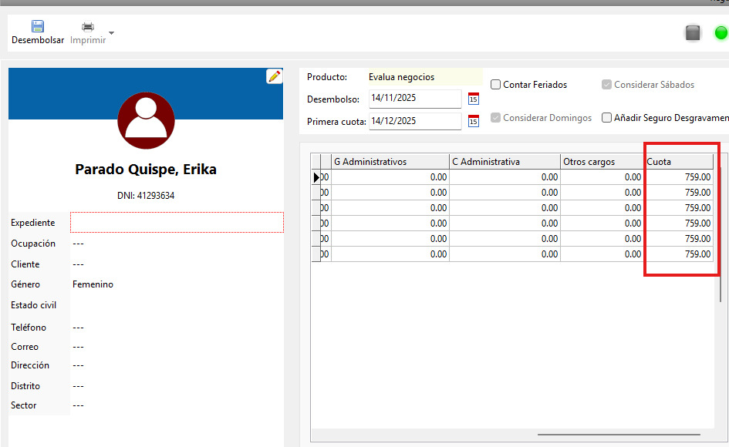
Task: Click the user profile avatar picture
Action: pos(146,120)
